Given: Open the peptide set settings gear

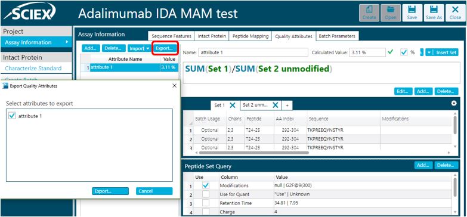Looking at the screenshot, I should click(x=454, y=103).
